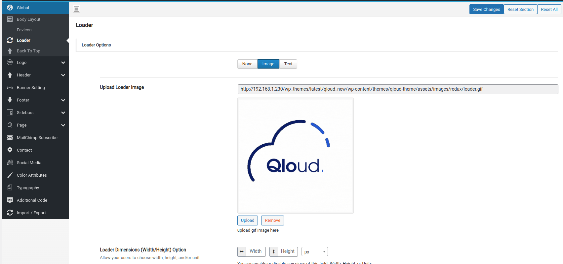Open the Social Media section
563x264 pixels.
pyautogui.click(x=35, y=162)
